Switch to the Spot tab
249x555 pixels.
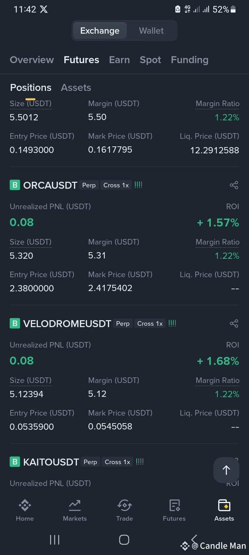(150, 60)
